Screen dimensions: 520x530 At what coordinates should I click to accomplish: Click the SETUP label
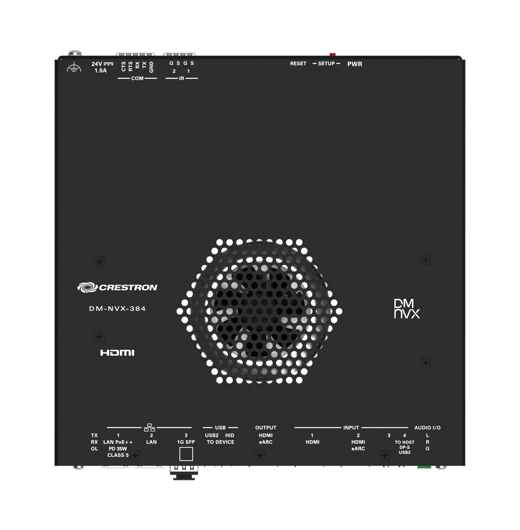point(326,64)
